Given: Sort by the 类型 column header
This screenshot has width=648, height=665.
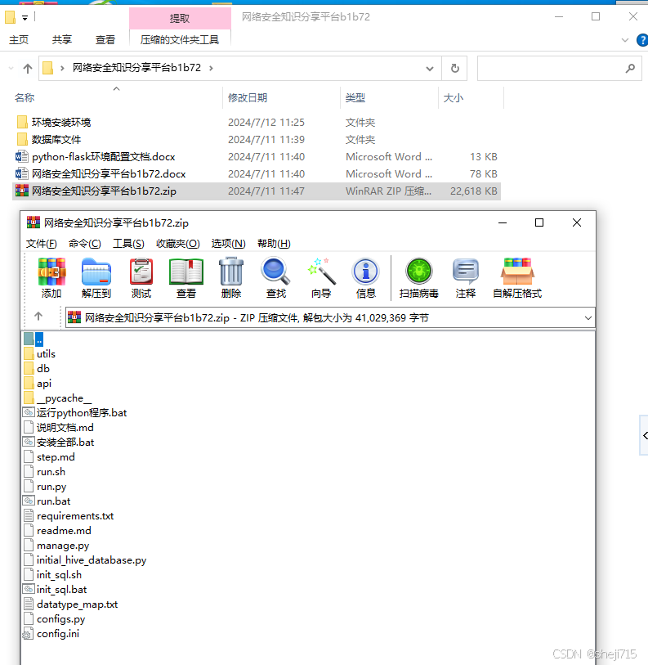Looking at the screenshot, I should (355, 98).
